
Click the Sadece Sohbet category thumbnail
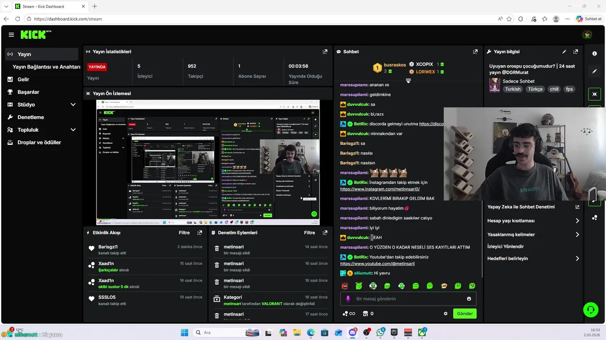pos(495,85)
